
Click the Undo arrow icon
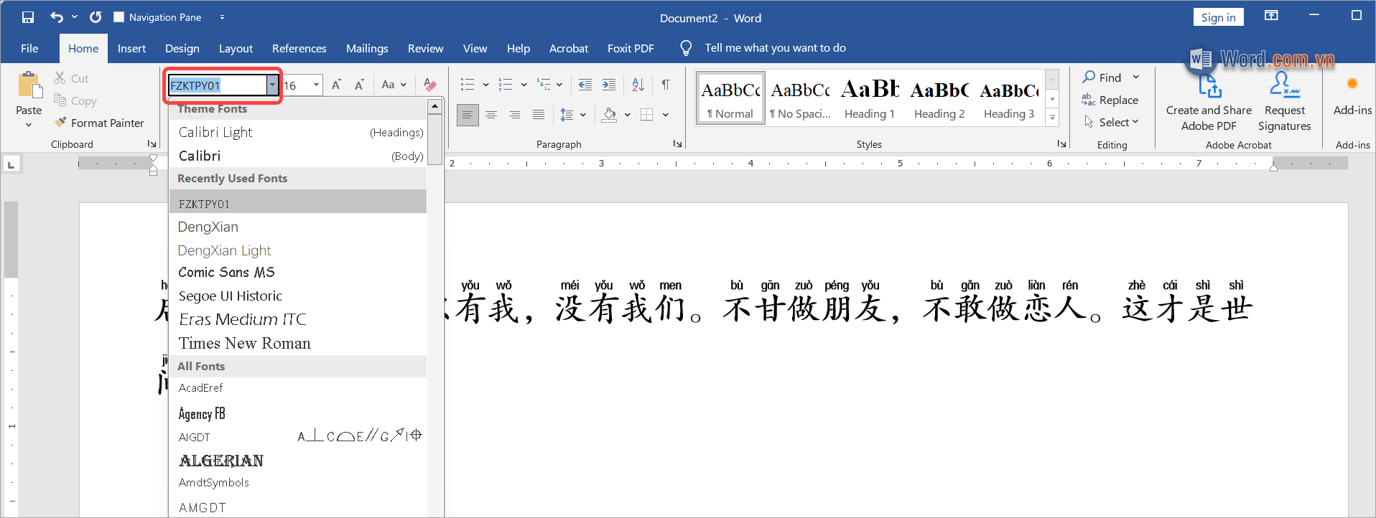57,17
